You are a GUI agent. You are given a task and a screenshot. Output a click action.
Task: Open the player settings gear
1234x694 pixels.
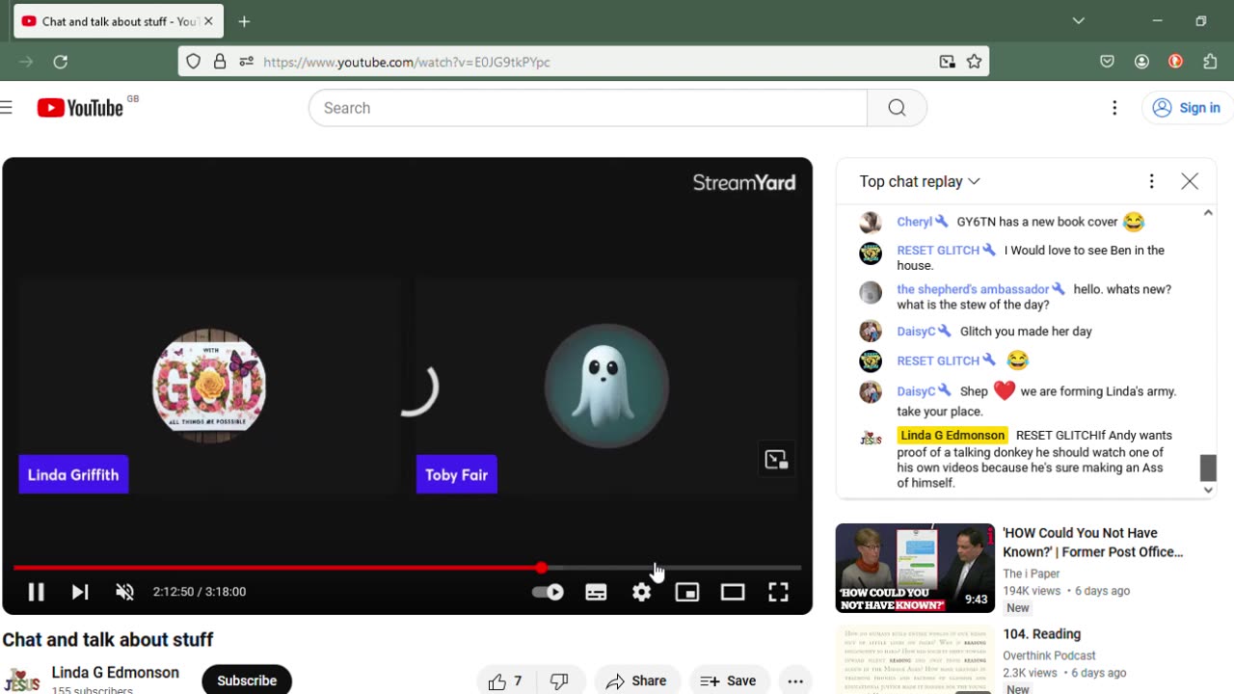click(641, 592)
